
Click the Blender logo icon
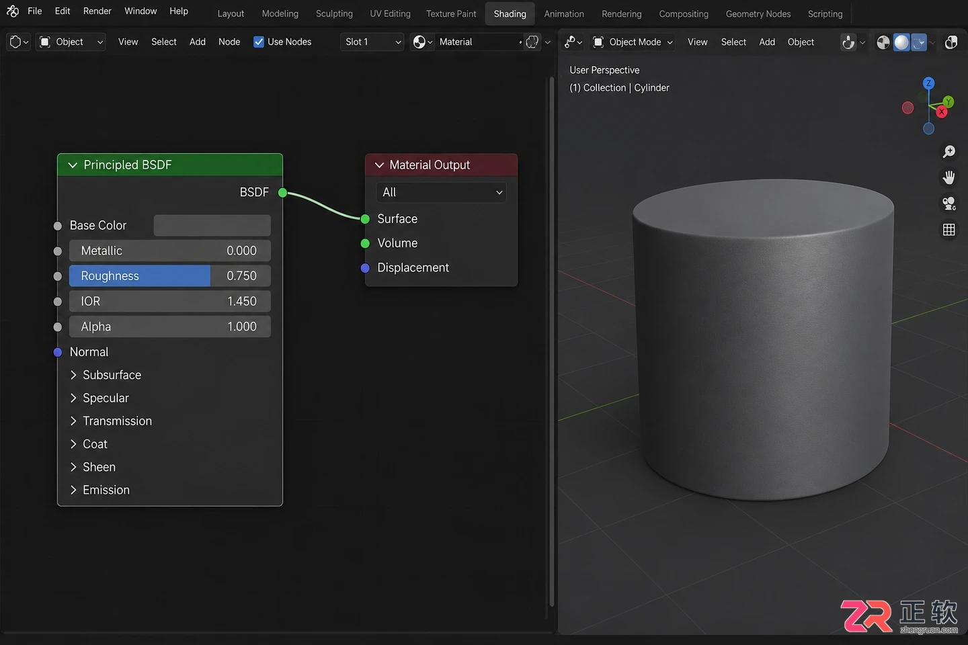[12, 11]
